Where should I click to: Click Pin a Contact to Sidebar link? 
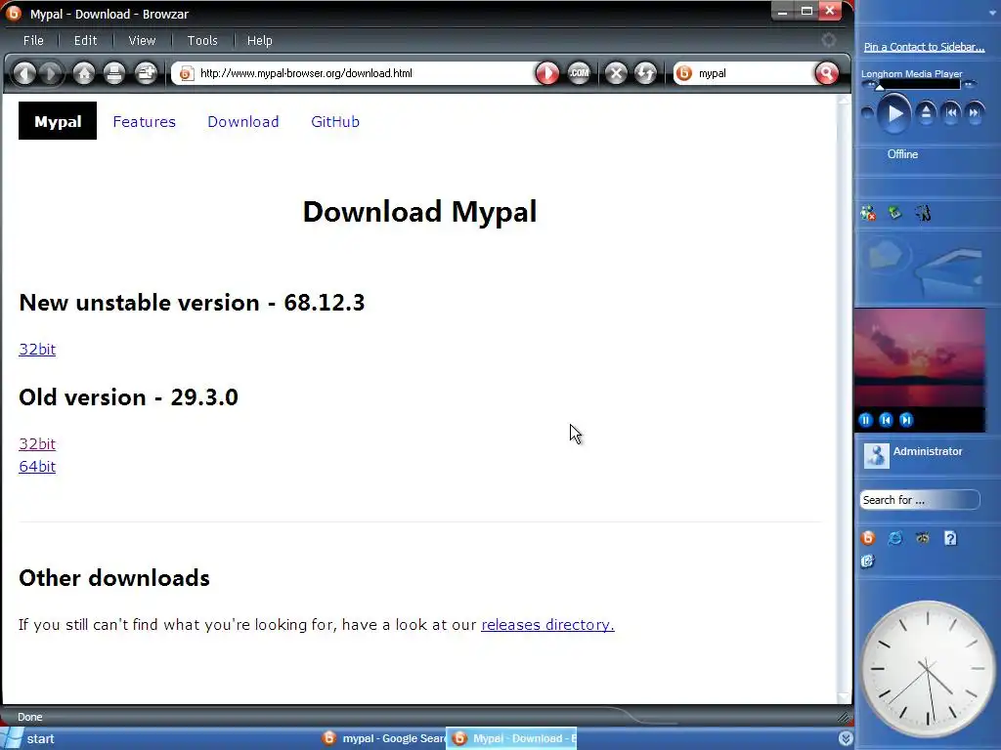(x=924, y=47)
